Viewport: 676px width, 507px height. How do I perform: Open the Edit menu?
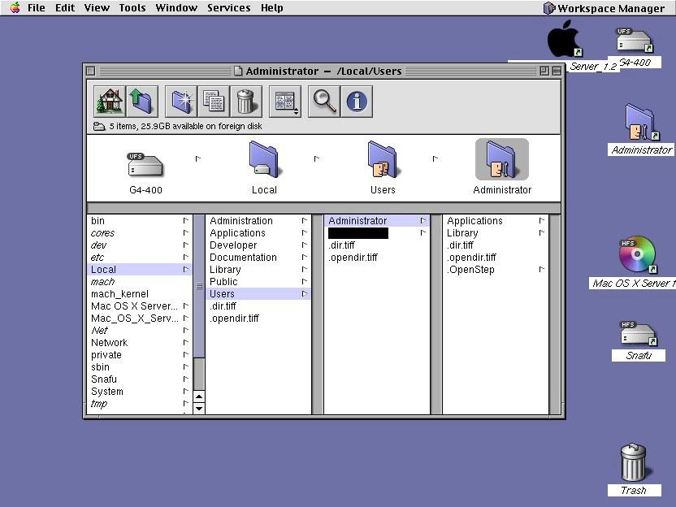pyautogui.click(x=65, y=8)
